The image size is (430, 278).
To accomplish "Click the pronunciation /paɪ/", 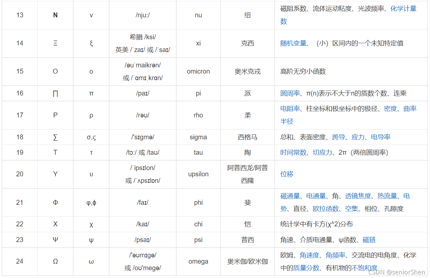I will click(x=143, y=93).
